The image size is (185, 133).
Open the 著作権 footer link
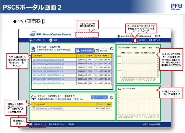click(x=71, y=125)
